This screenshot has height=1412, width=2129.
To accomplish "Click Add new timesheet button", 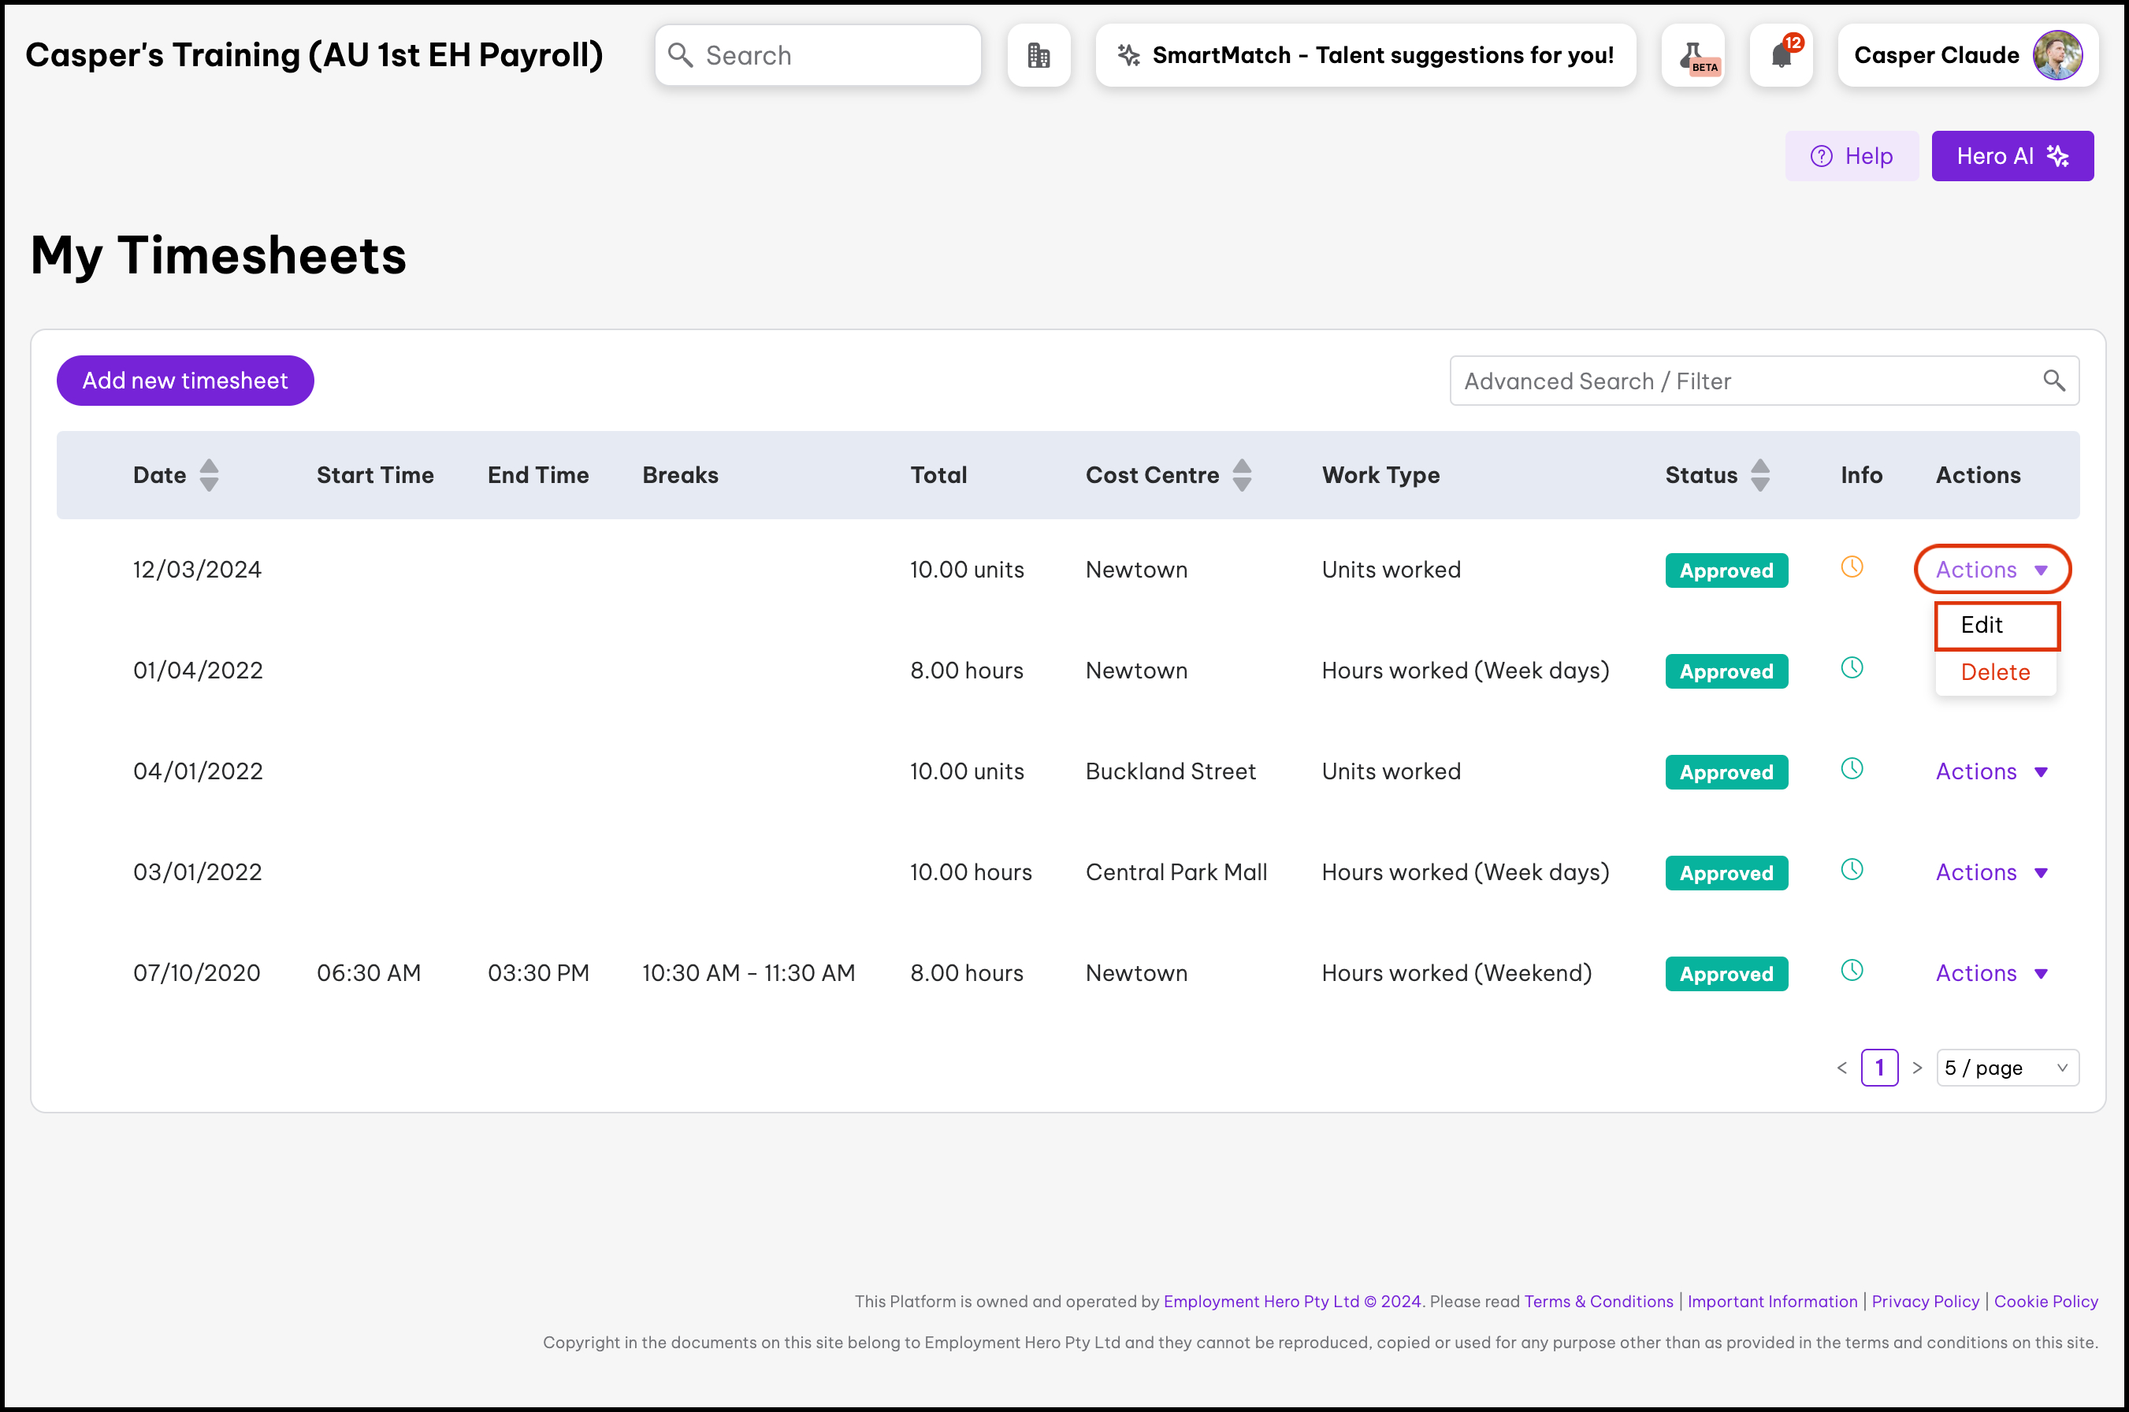I will click(x=185, y=381).
